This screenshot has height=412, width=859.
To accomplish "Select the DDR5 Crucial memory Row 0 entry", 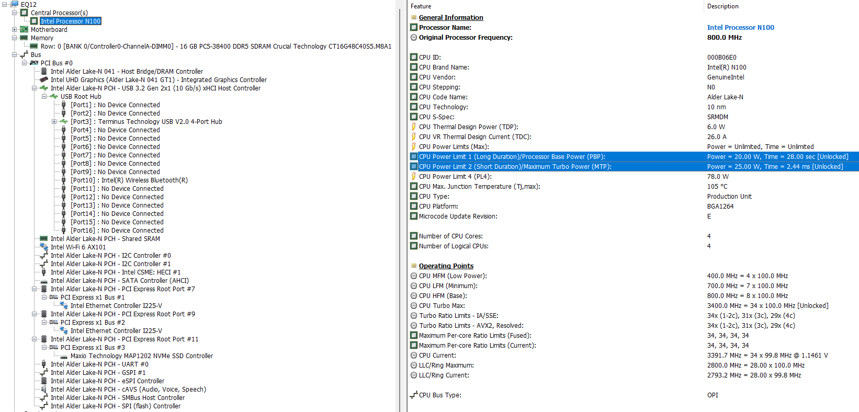I will pos(216,46).
